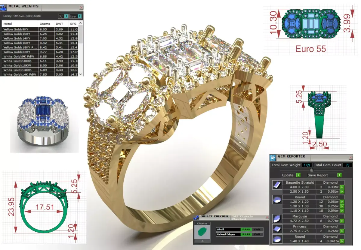Screen dimensions: 361x250
Task: Click the Metal Weights scrollbar down arrow
Action: tap(80, 74)
